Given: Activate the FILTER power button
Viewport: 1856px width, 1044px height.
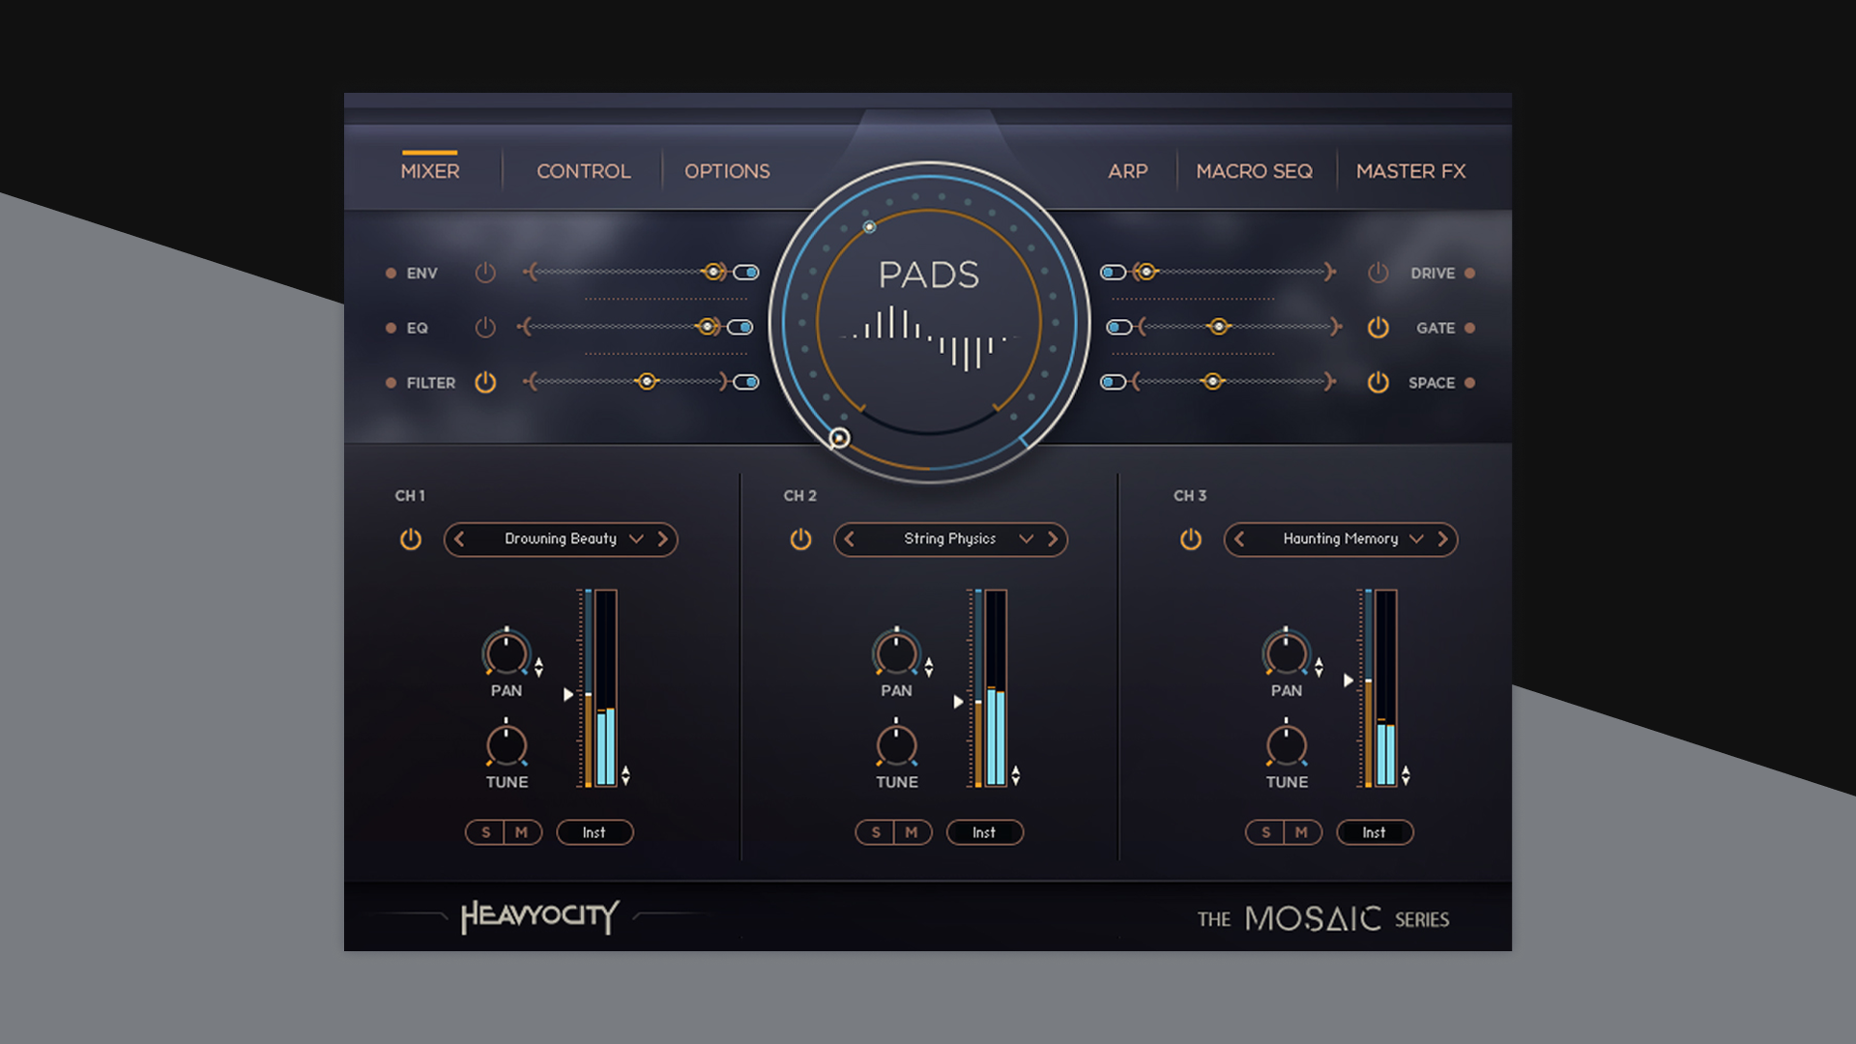Looking at the screenshot, I should (485, 383).
